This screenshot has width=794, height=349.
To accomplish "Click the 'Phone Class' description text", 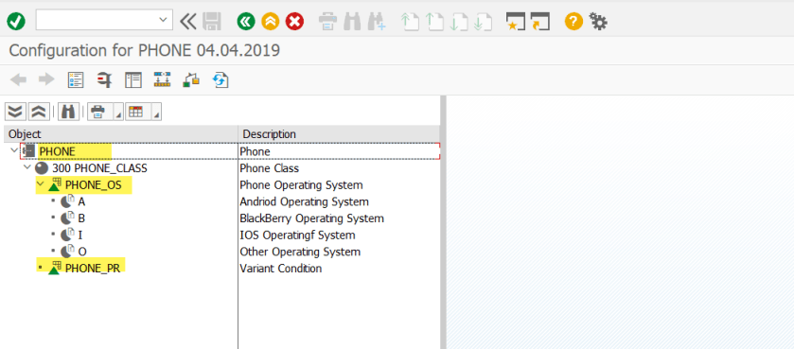I will (x=270, y=168).
